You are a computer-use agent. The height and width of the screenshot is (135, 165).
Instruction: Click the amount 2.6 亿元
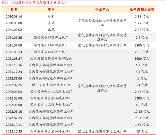[142, 38]
